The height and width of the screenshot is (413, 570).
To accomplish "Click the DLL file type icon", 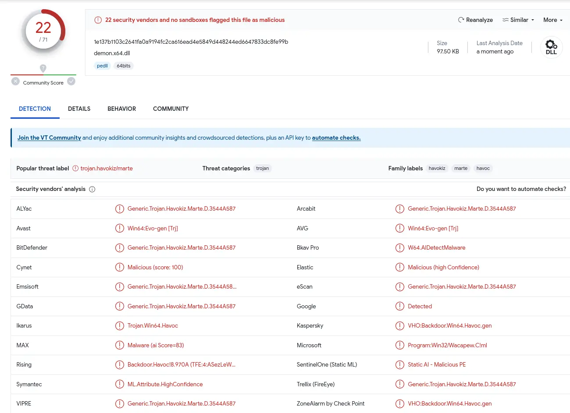I will pos(551,47).
